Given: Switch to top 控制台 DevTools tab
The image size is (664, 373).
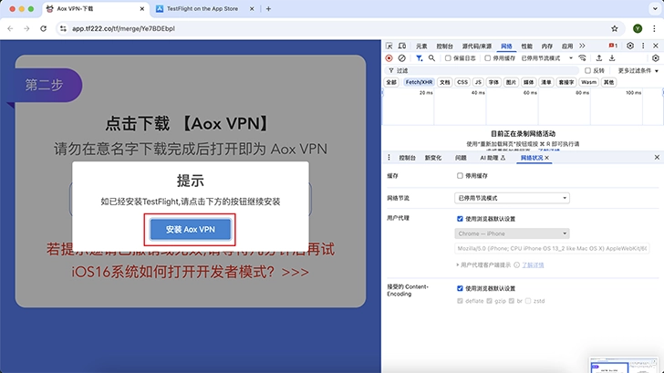Looking at the screenshot, I should coord(445,47).
